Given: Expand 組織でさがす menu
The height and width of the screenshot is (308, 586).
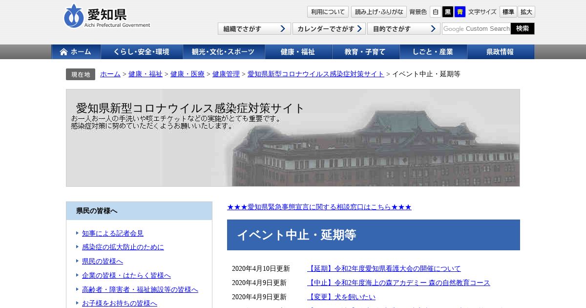Looking at the screenshot, I should tap(254, 29).
